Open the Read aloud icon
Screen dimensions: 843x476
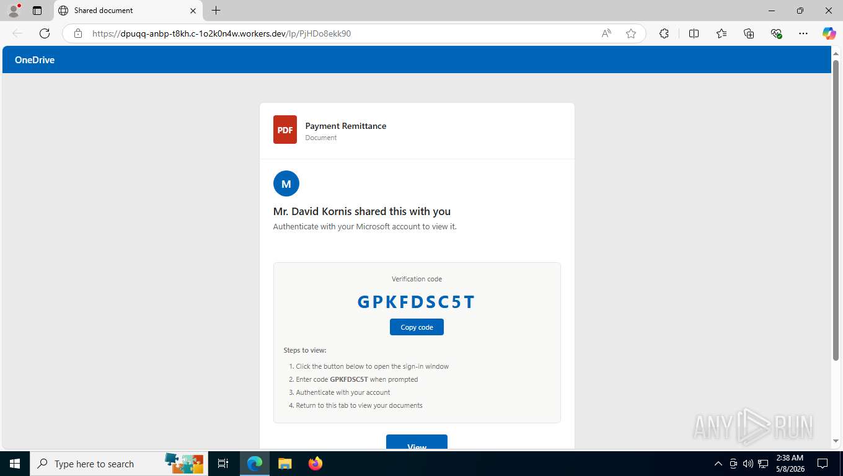[x=606, y=33]
